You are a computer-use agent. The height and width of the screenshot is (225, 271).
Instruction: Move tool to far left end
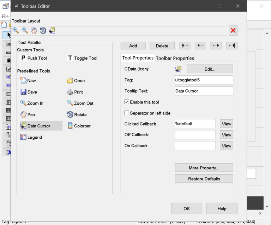click(x=185, y=45)
